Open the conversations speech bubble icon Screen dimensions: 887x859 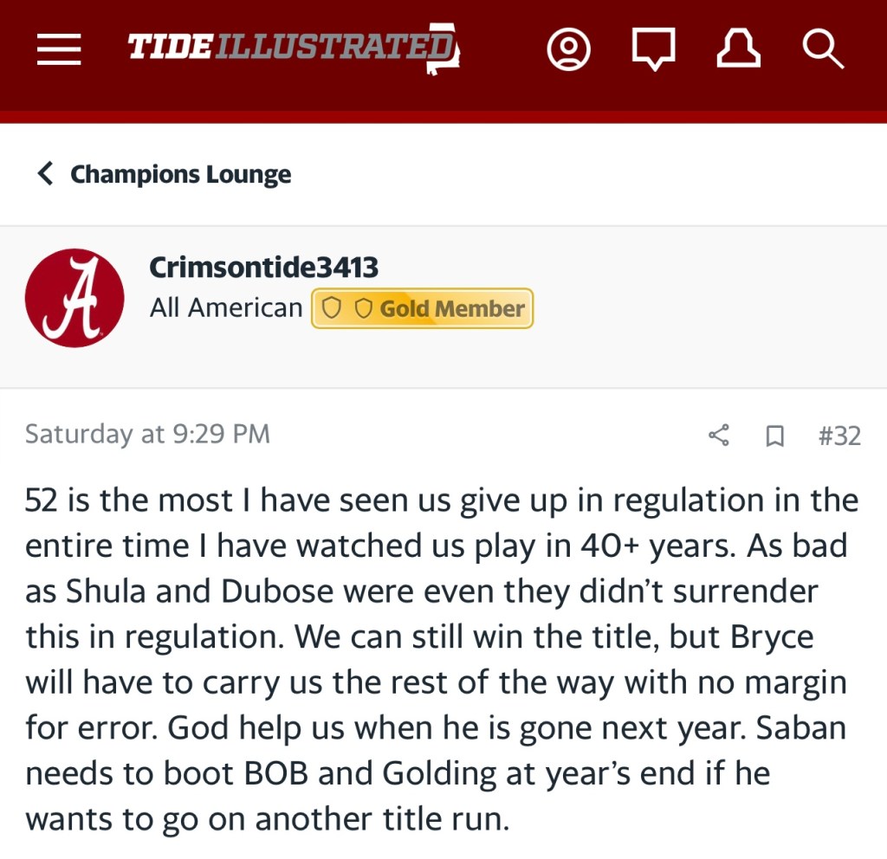pyautogui.click(x=653, y=50)
